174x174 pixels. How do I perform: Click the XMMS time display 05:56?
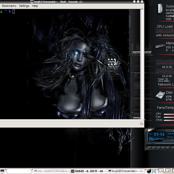tap(159, 134)
